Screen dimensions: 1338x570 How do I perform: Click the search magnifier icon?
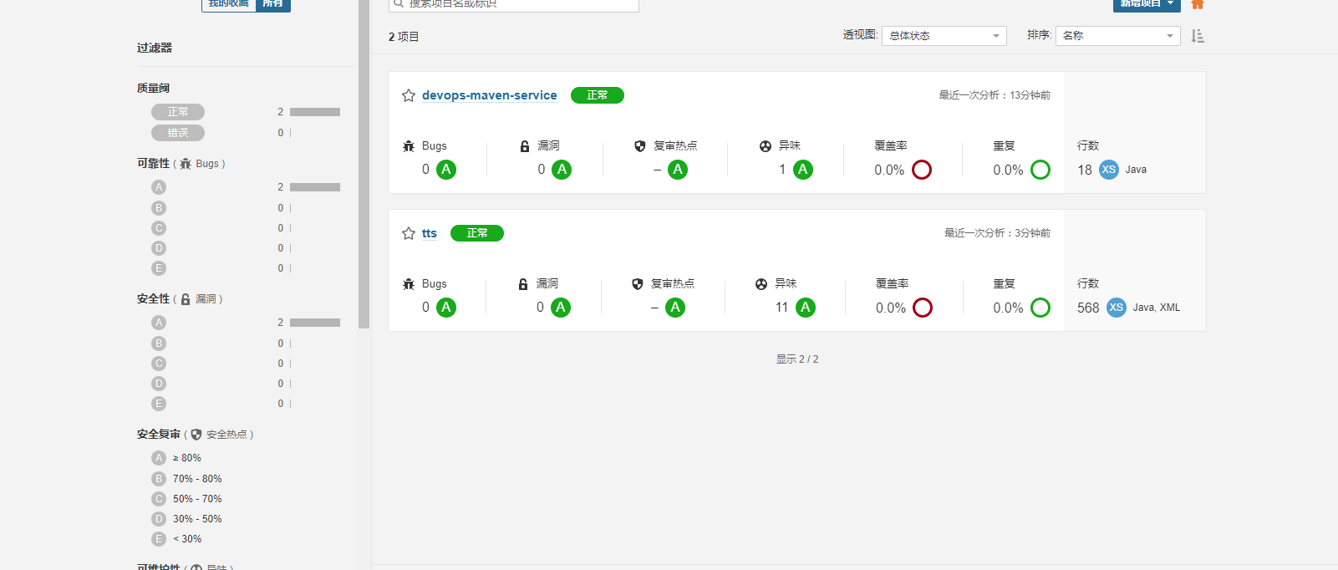click(x=399, y=3)
